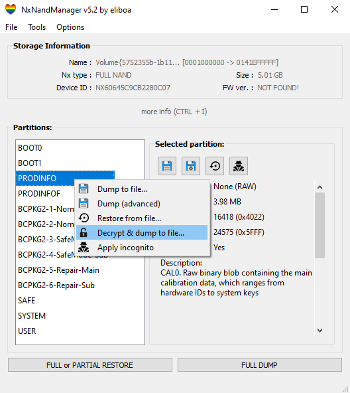Click the floppy icon beside Dump (advanced)
Screen dimensions: 350x393
tap(84, 203)
